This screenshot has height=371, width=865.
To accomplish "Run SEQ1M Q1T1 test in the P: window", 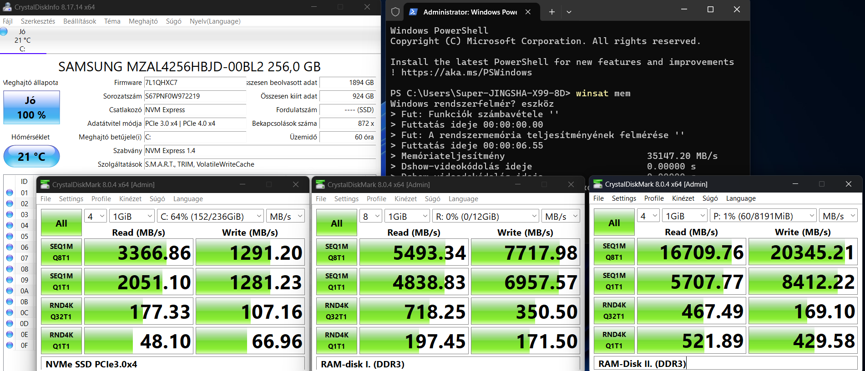I will (614, 281).
